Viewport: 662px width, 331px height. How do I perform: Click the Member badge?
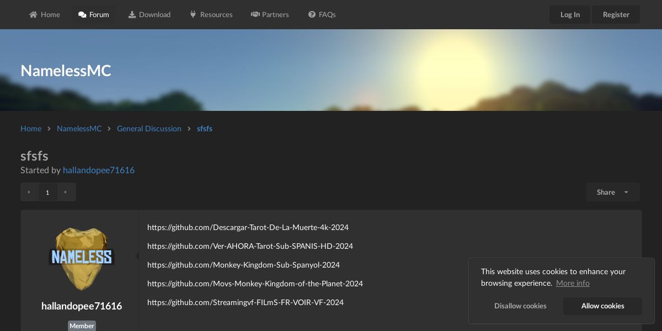82,326
